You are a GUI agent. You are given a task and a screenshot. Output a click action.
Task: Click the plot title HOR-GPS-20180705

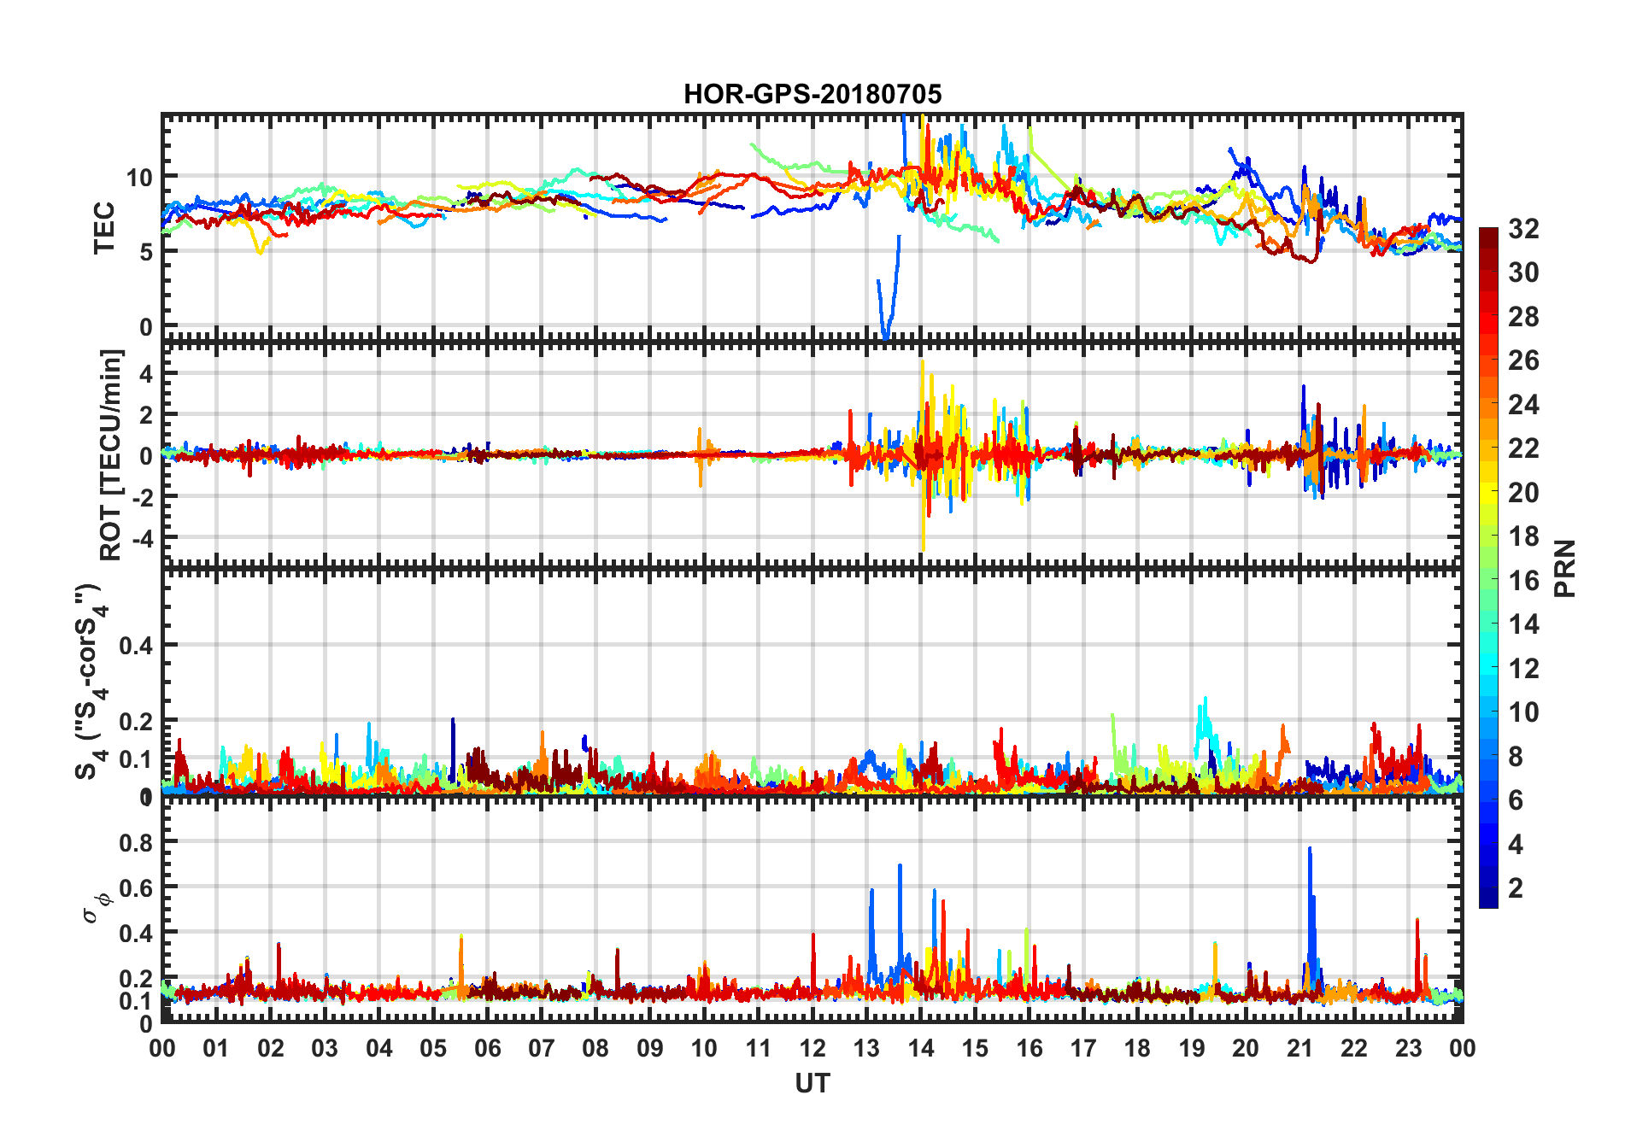pyautogui.click(x=812, y=94)
